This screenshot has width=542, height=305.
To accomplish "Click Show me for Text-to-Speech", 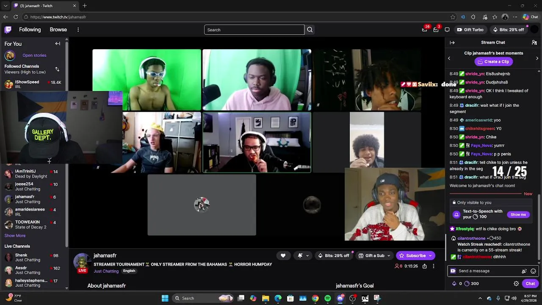I will (x=518, y=214).
